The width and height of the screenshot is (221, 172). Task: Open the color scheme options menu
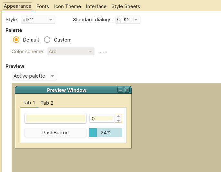click(104, 52)
